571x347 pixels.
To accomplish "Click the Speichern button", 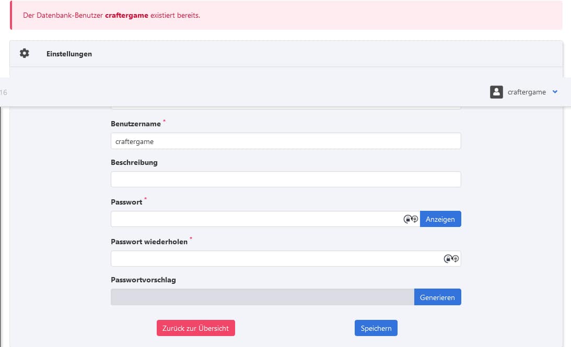I will click(376, 328).
